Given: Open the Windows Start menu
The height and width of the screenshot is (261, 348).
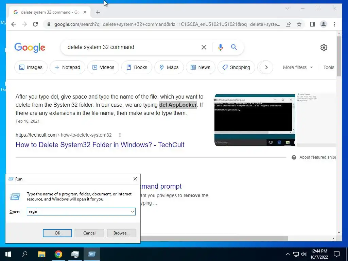Looking at the screenshot, I should click(8, 254).
